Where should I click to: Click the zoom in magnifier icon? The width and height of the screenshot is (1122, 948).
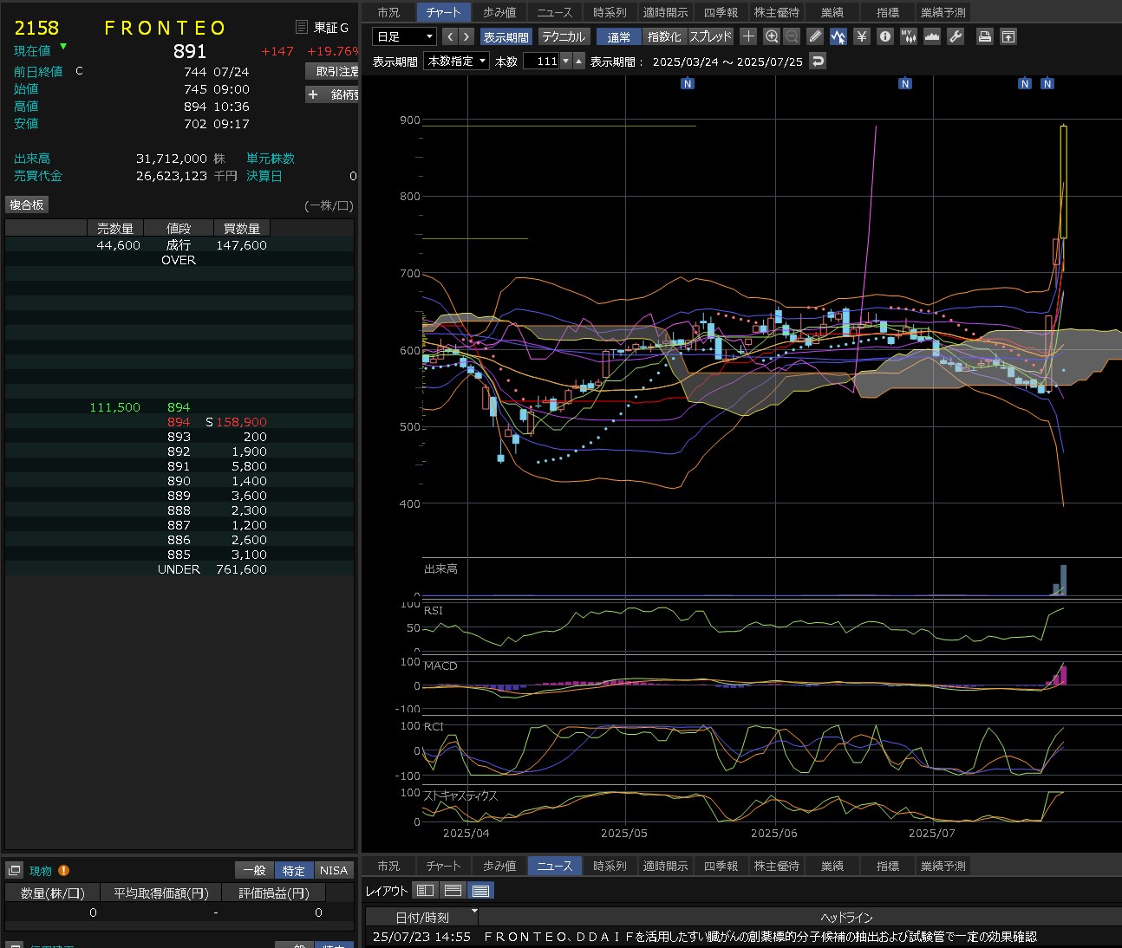[772, 36]
